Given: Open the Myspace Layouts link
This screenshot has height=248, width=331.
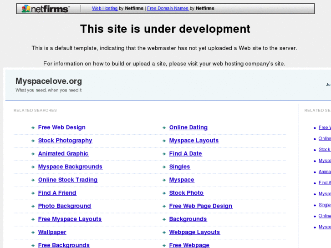Looking at the screenshot, I should coord(194,141).
